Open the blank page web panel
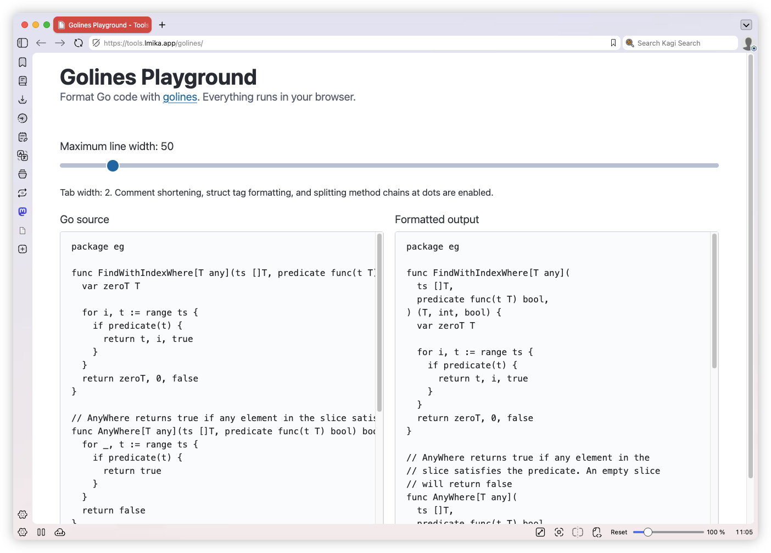771x553 pixels. click(x=23, y=230)
